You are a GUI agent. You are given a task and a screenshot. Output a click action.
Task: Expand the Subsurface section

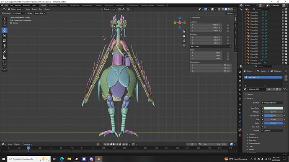pos(253,137)
